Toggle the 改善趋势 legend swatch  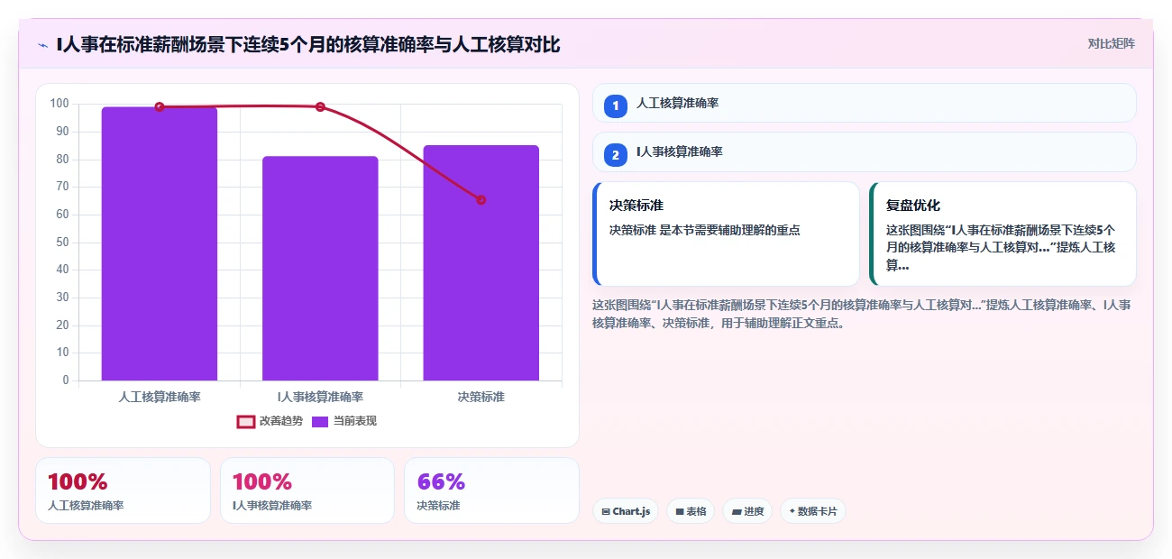[x=246, y=421]
